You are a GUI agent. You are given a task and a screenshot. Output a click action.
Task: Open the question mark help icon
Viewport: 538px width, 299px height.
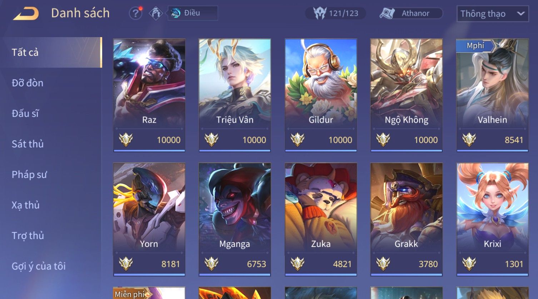[x=135, y=13]
